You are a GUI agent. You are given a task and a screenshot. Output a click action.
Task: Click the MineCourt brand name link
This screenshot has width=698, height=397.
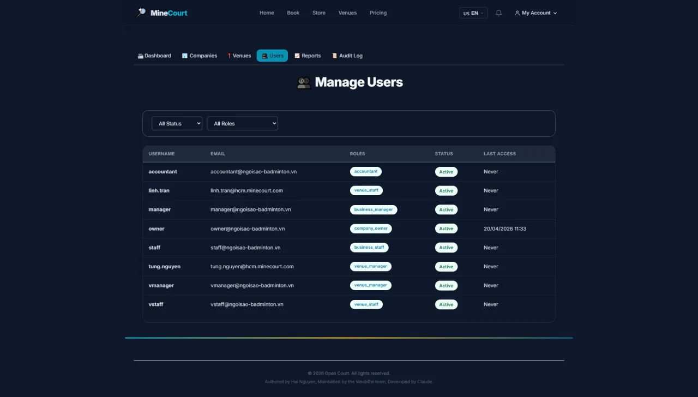[169, 13]
